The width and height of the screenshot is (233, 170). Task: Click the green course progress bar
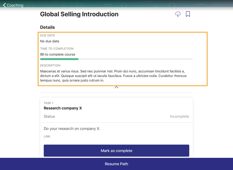[59, 59]
